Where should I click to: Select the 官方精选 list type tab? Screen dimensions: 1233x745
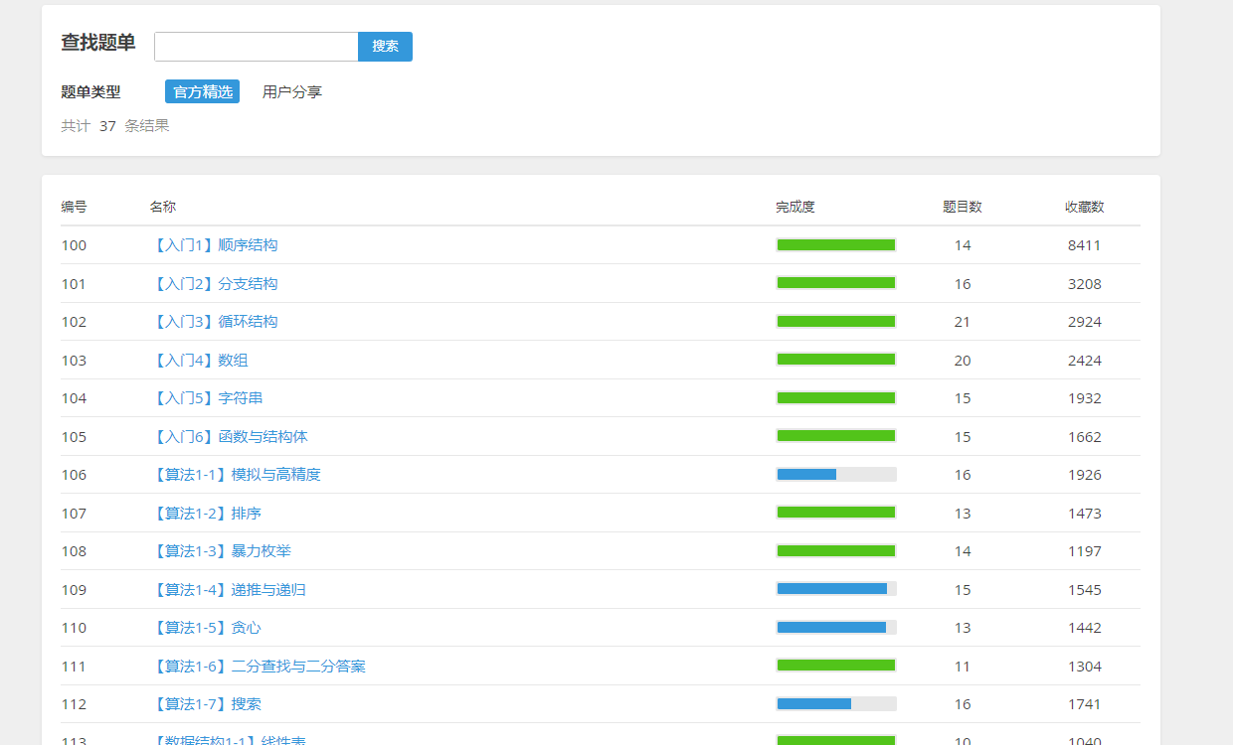click(203, 92)
